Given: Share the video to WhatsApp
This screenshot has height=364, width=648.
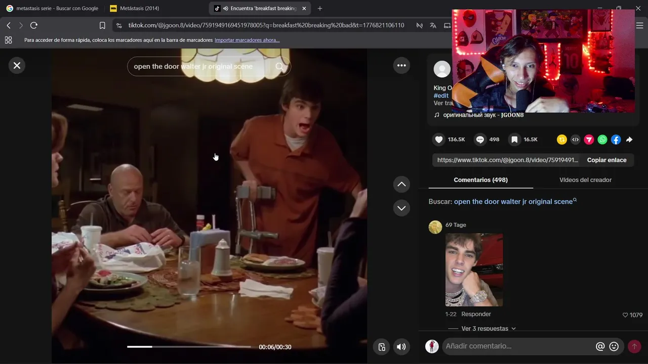Looking at the screenshot, I should (602, 140).
